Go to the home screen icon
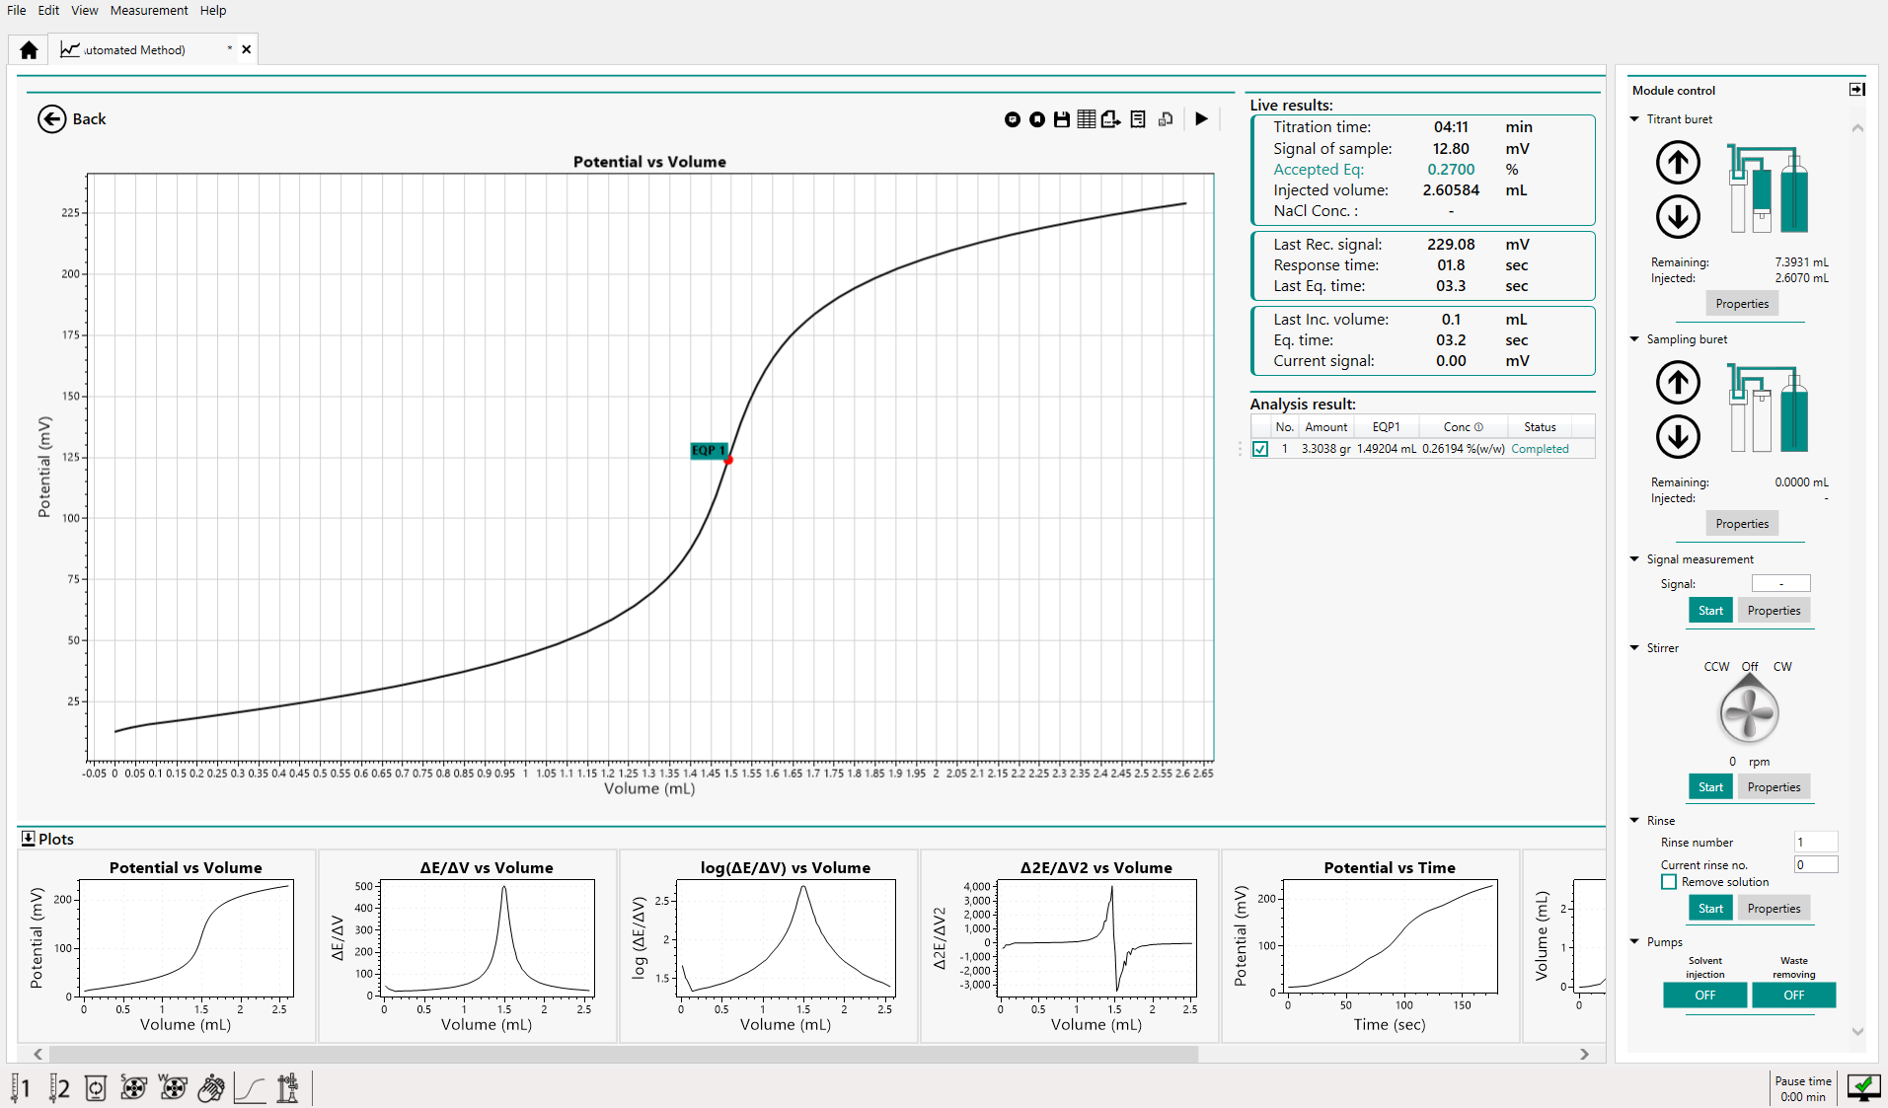 pyautogui.click(x=29, y=49)
